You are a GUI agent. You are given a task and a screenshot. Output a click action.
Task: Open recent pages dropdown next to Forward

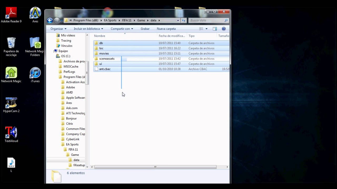[x=62, y=20]
